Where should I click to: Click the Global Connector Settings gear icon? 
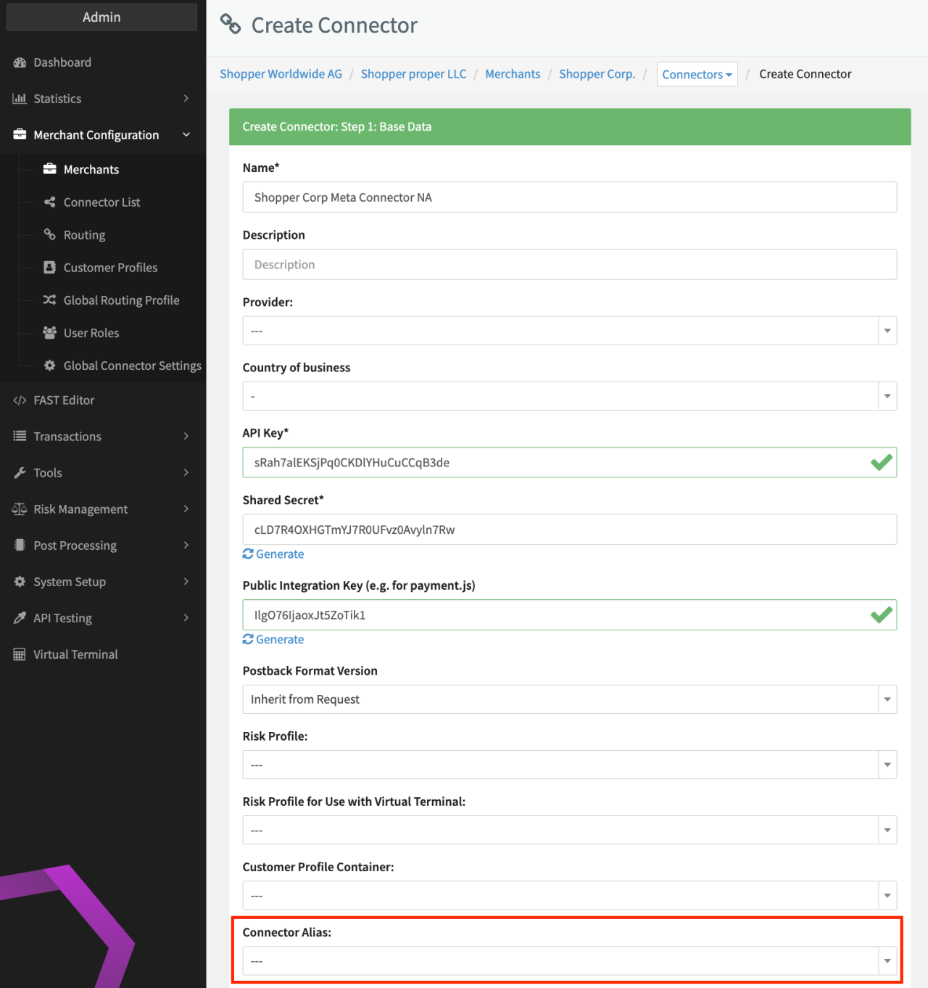[x=49, y=366]
